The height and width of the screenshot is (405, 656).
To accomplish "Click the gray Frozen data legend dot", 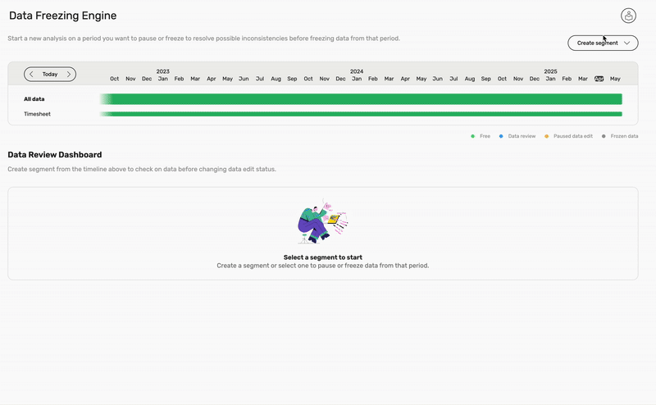I will [x=604, y=136].
